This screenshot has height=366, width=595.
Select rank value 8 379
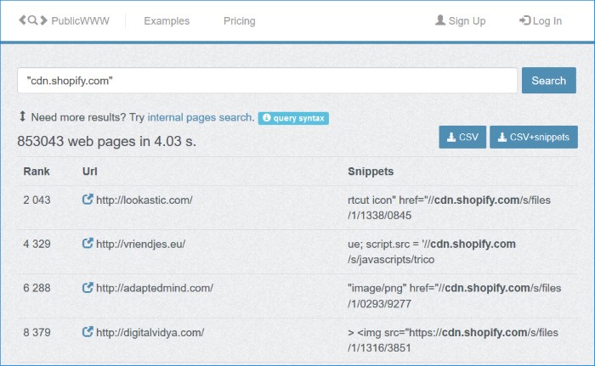37,333
